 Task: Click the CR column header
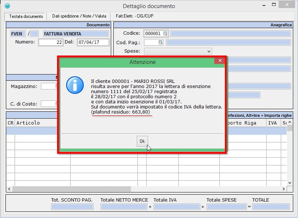pos(11,123)
